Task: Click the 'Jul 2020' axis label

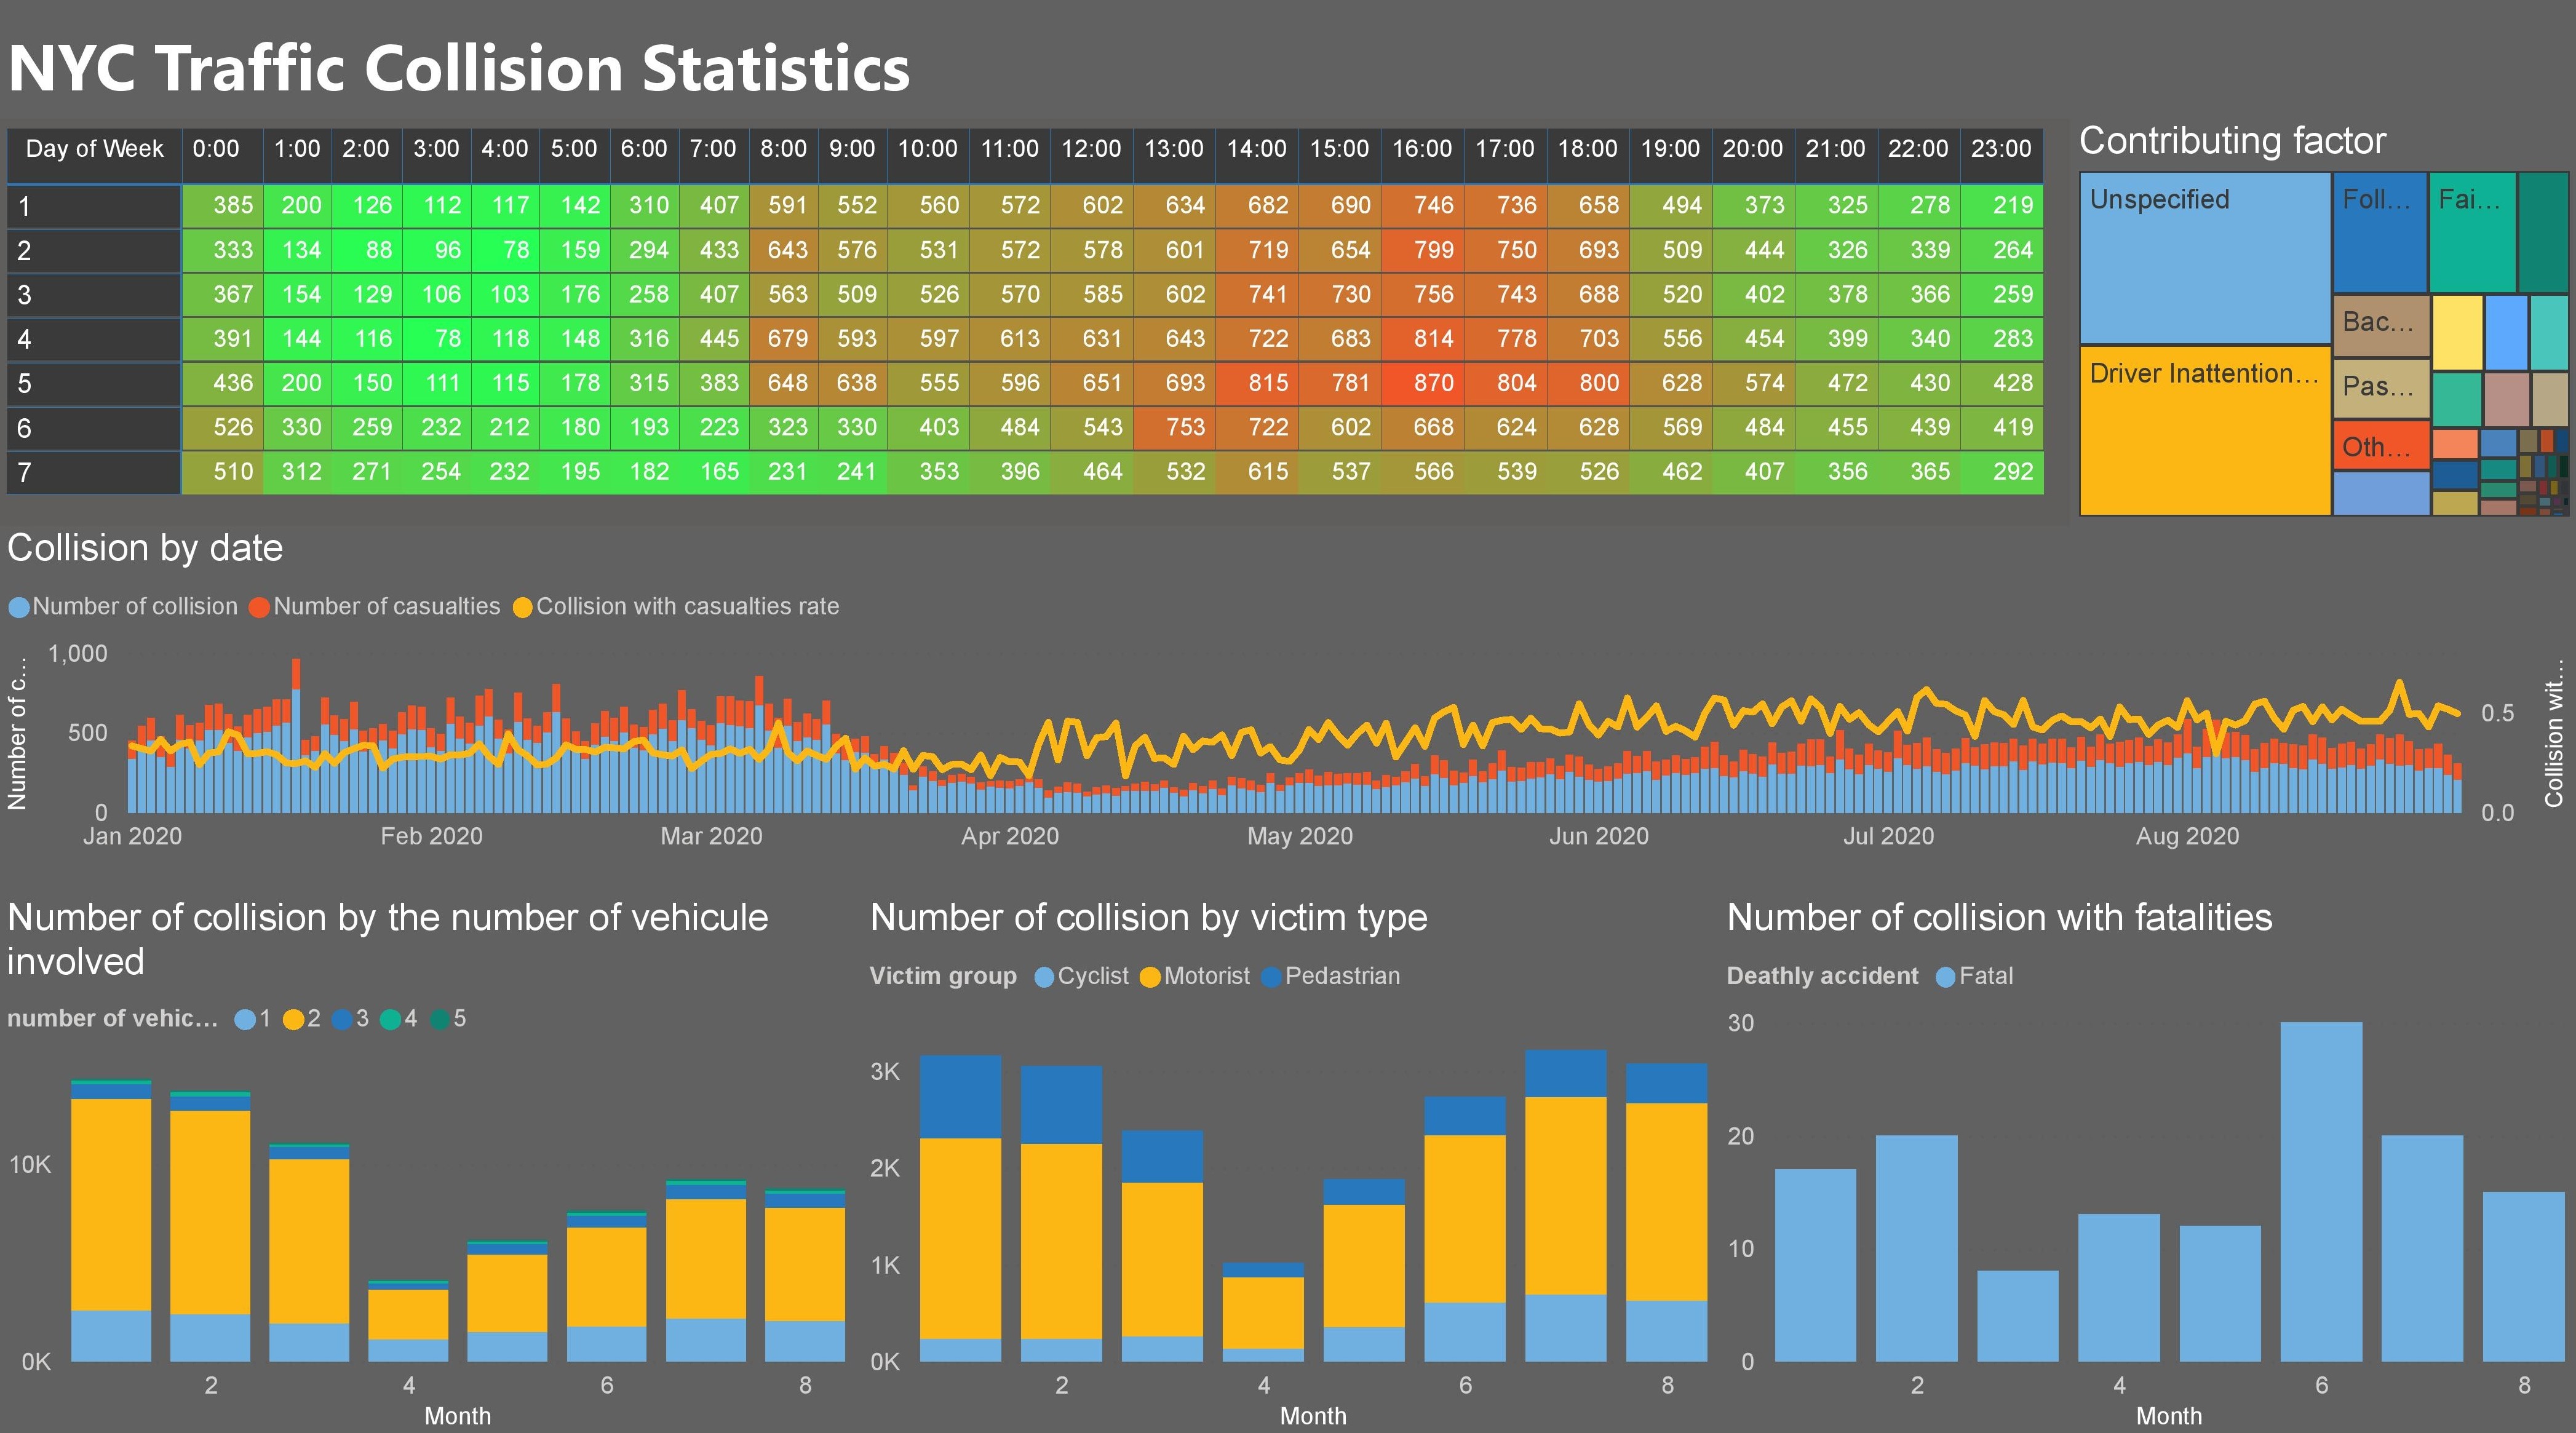Action: click(1888, 836)
